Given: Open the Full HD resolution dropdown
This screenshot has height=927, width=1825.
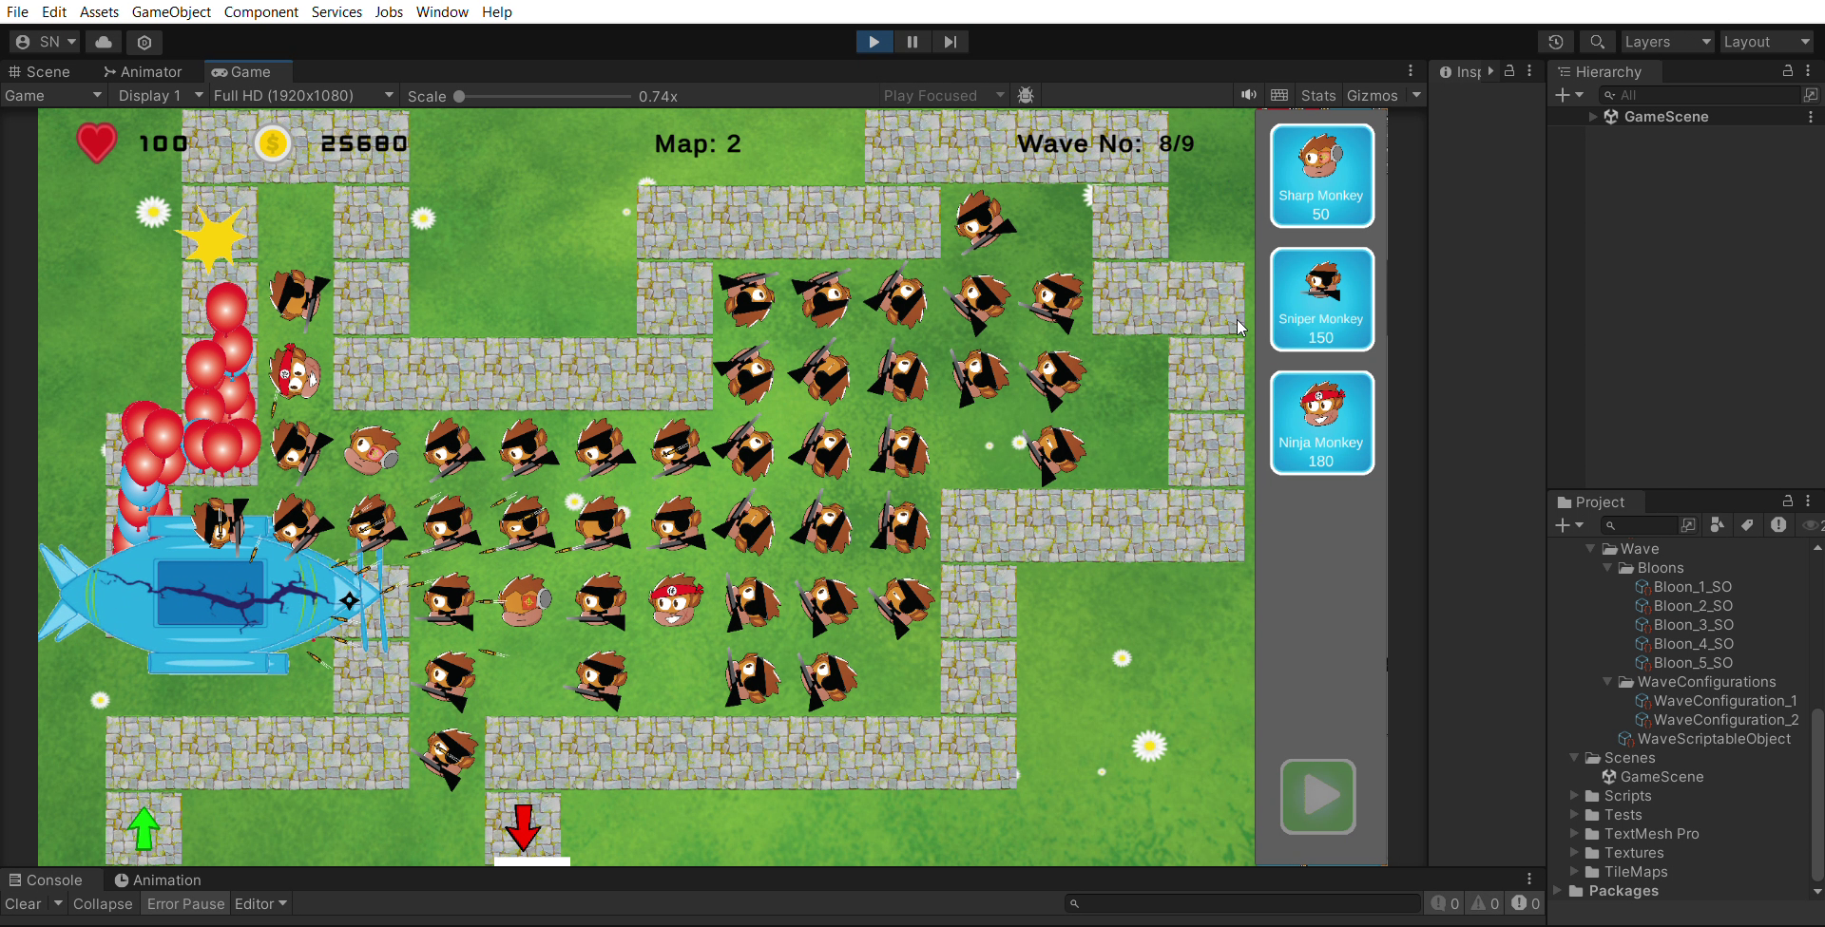Looking at the screenshot, I should [303, 95].
